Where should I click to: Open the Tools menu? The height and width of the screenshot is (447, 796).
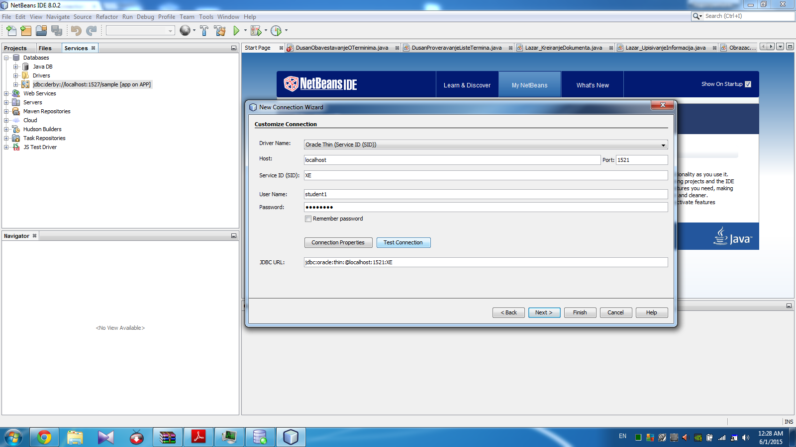pos(206,17)
